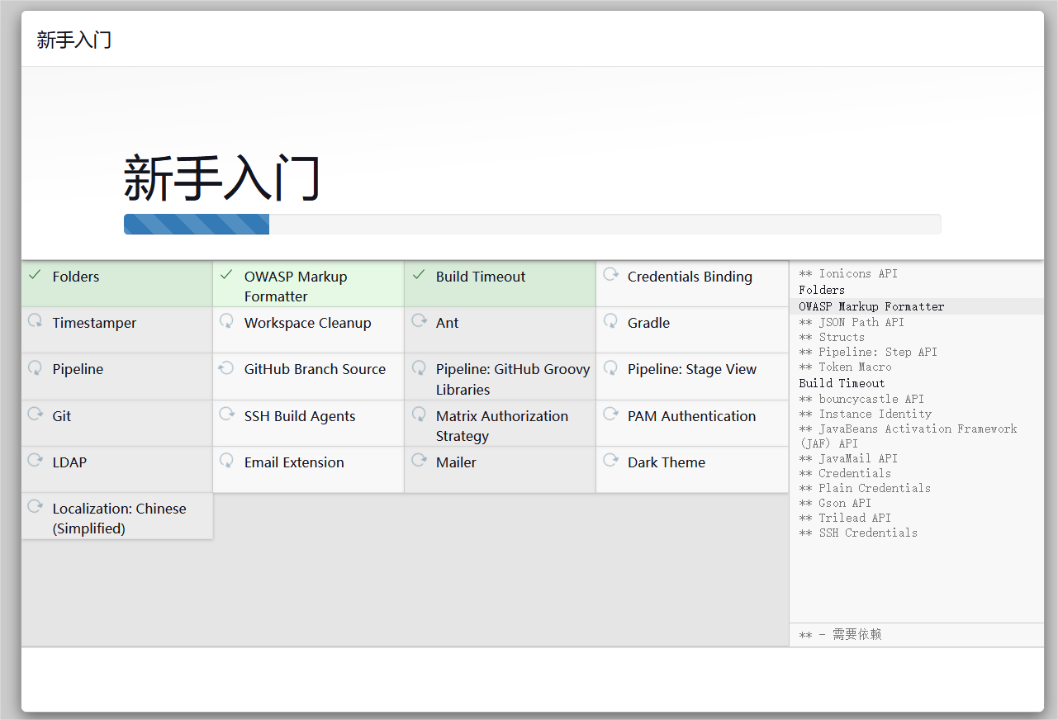This screenshot has width=1058, height=720.
Task: Select the GitHub Branch Source plugin cell
Action: pos(309,377)
